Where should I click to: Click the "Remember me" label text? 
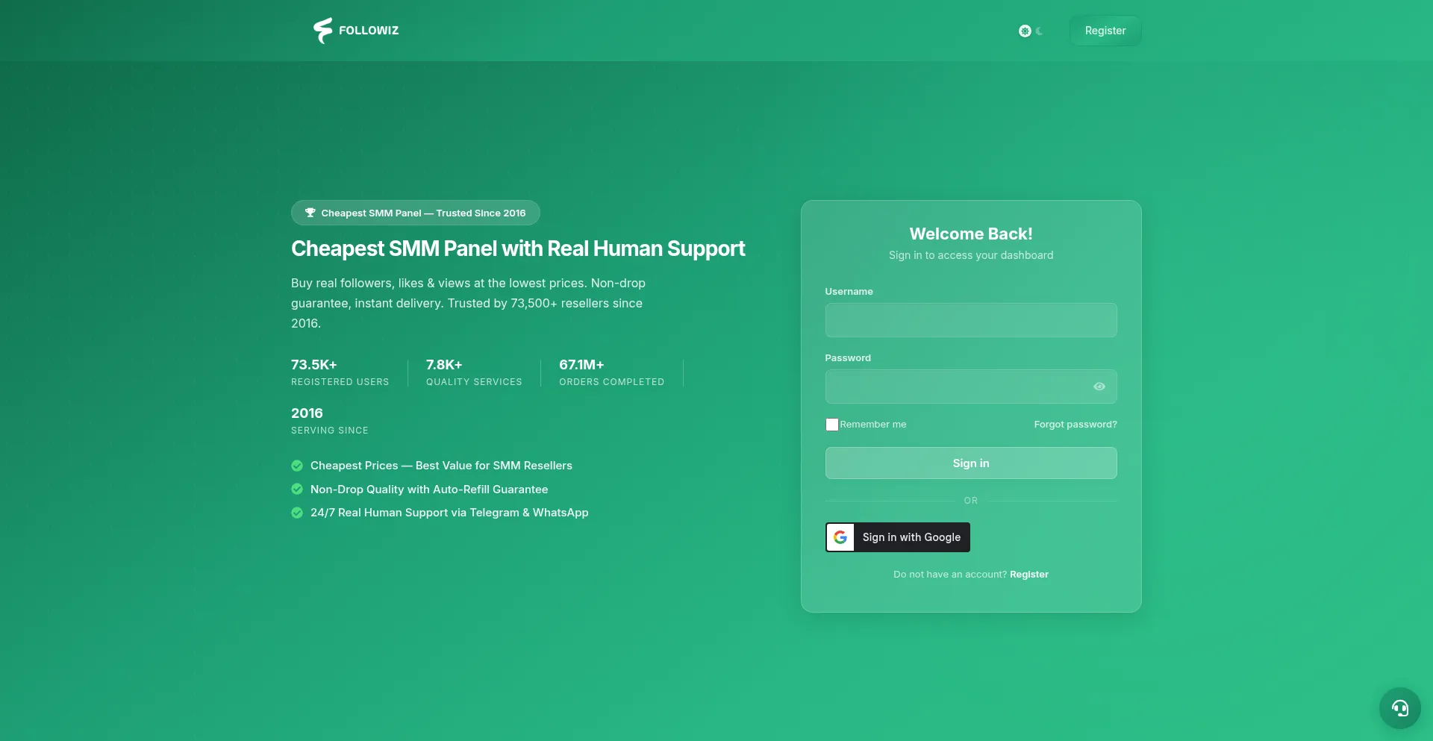[x=873, y=425]
